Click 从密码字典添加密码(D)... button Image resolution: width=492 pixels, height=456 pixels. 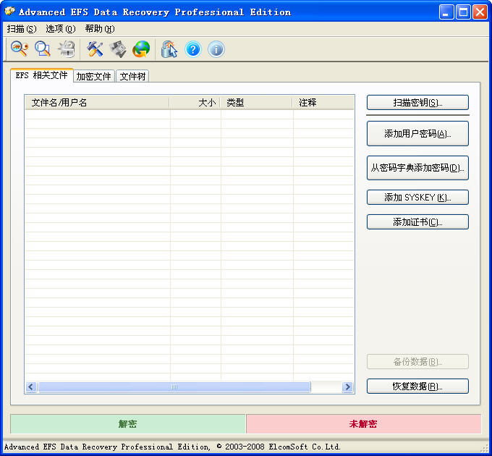point(417,168)
